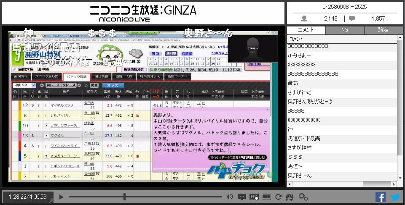Share on Facebook icon
Viewport: 405px width, 205px height.
[x=381, y=197]
